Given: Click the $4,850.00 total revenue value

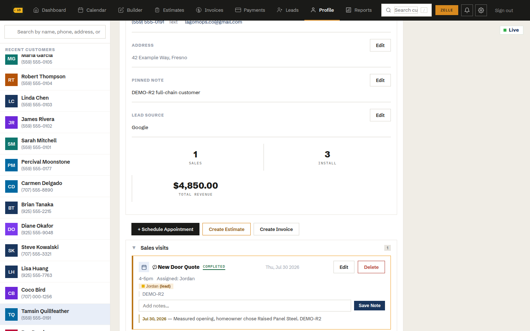Looking at the screenshot, I should [195, 186].
